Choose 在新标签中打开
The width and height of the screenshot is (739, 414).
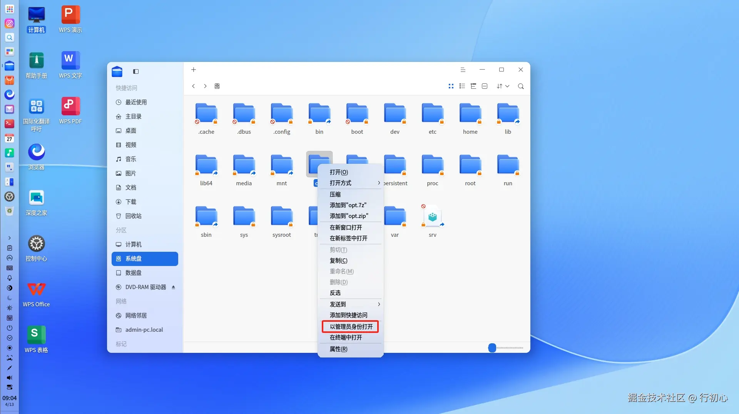click(x=351, y=238)
